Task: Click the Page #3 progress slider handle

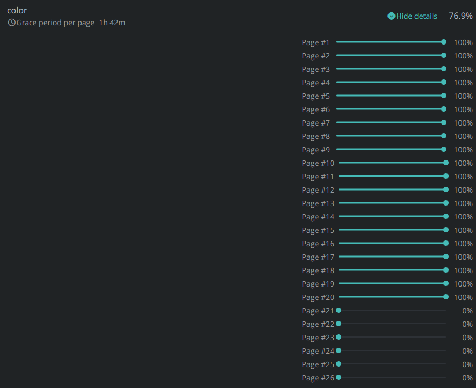Action: tap(443, 69)
